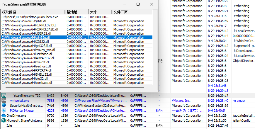Click the PCHunter64.exe gear icon

click(x=4, y=111)
